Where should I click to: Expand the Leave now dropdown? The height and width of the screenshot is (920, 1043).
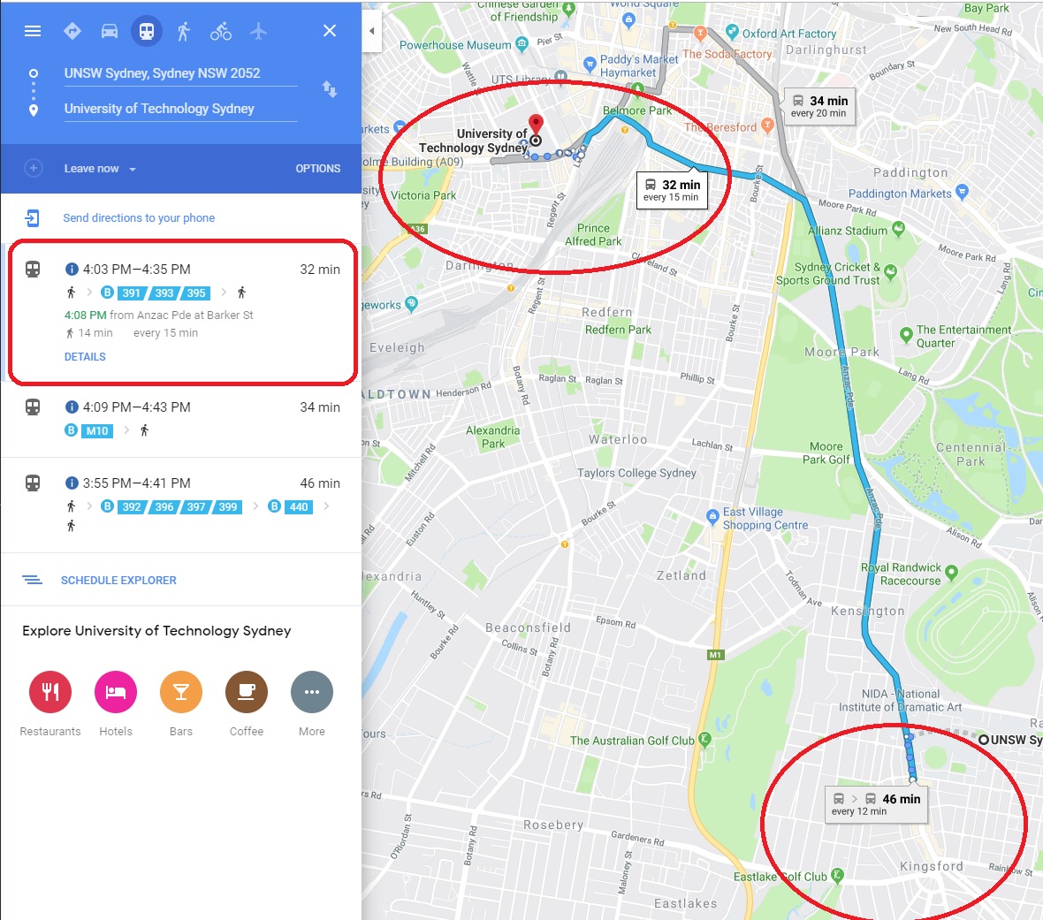pos(100,169)
